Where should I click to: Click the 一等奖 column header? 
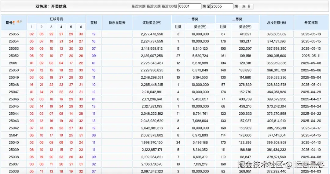(193, 19)
